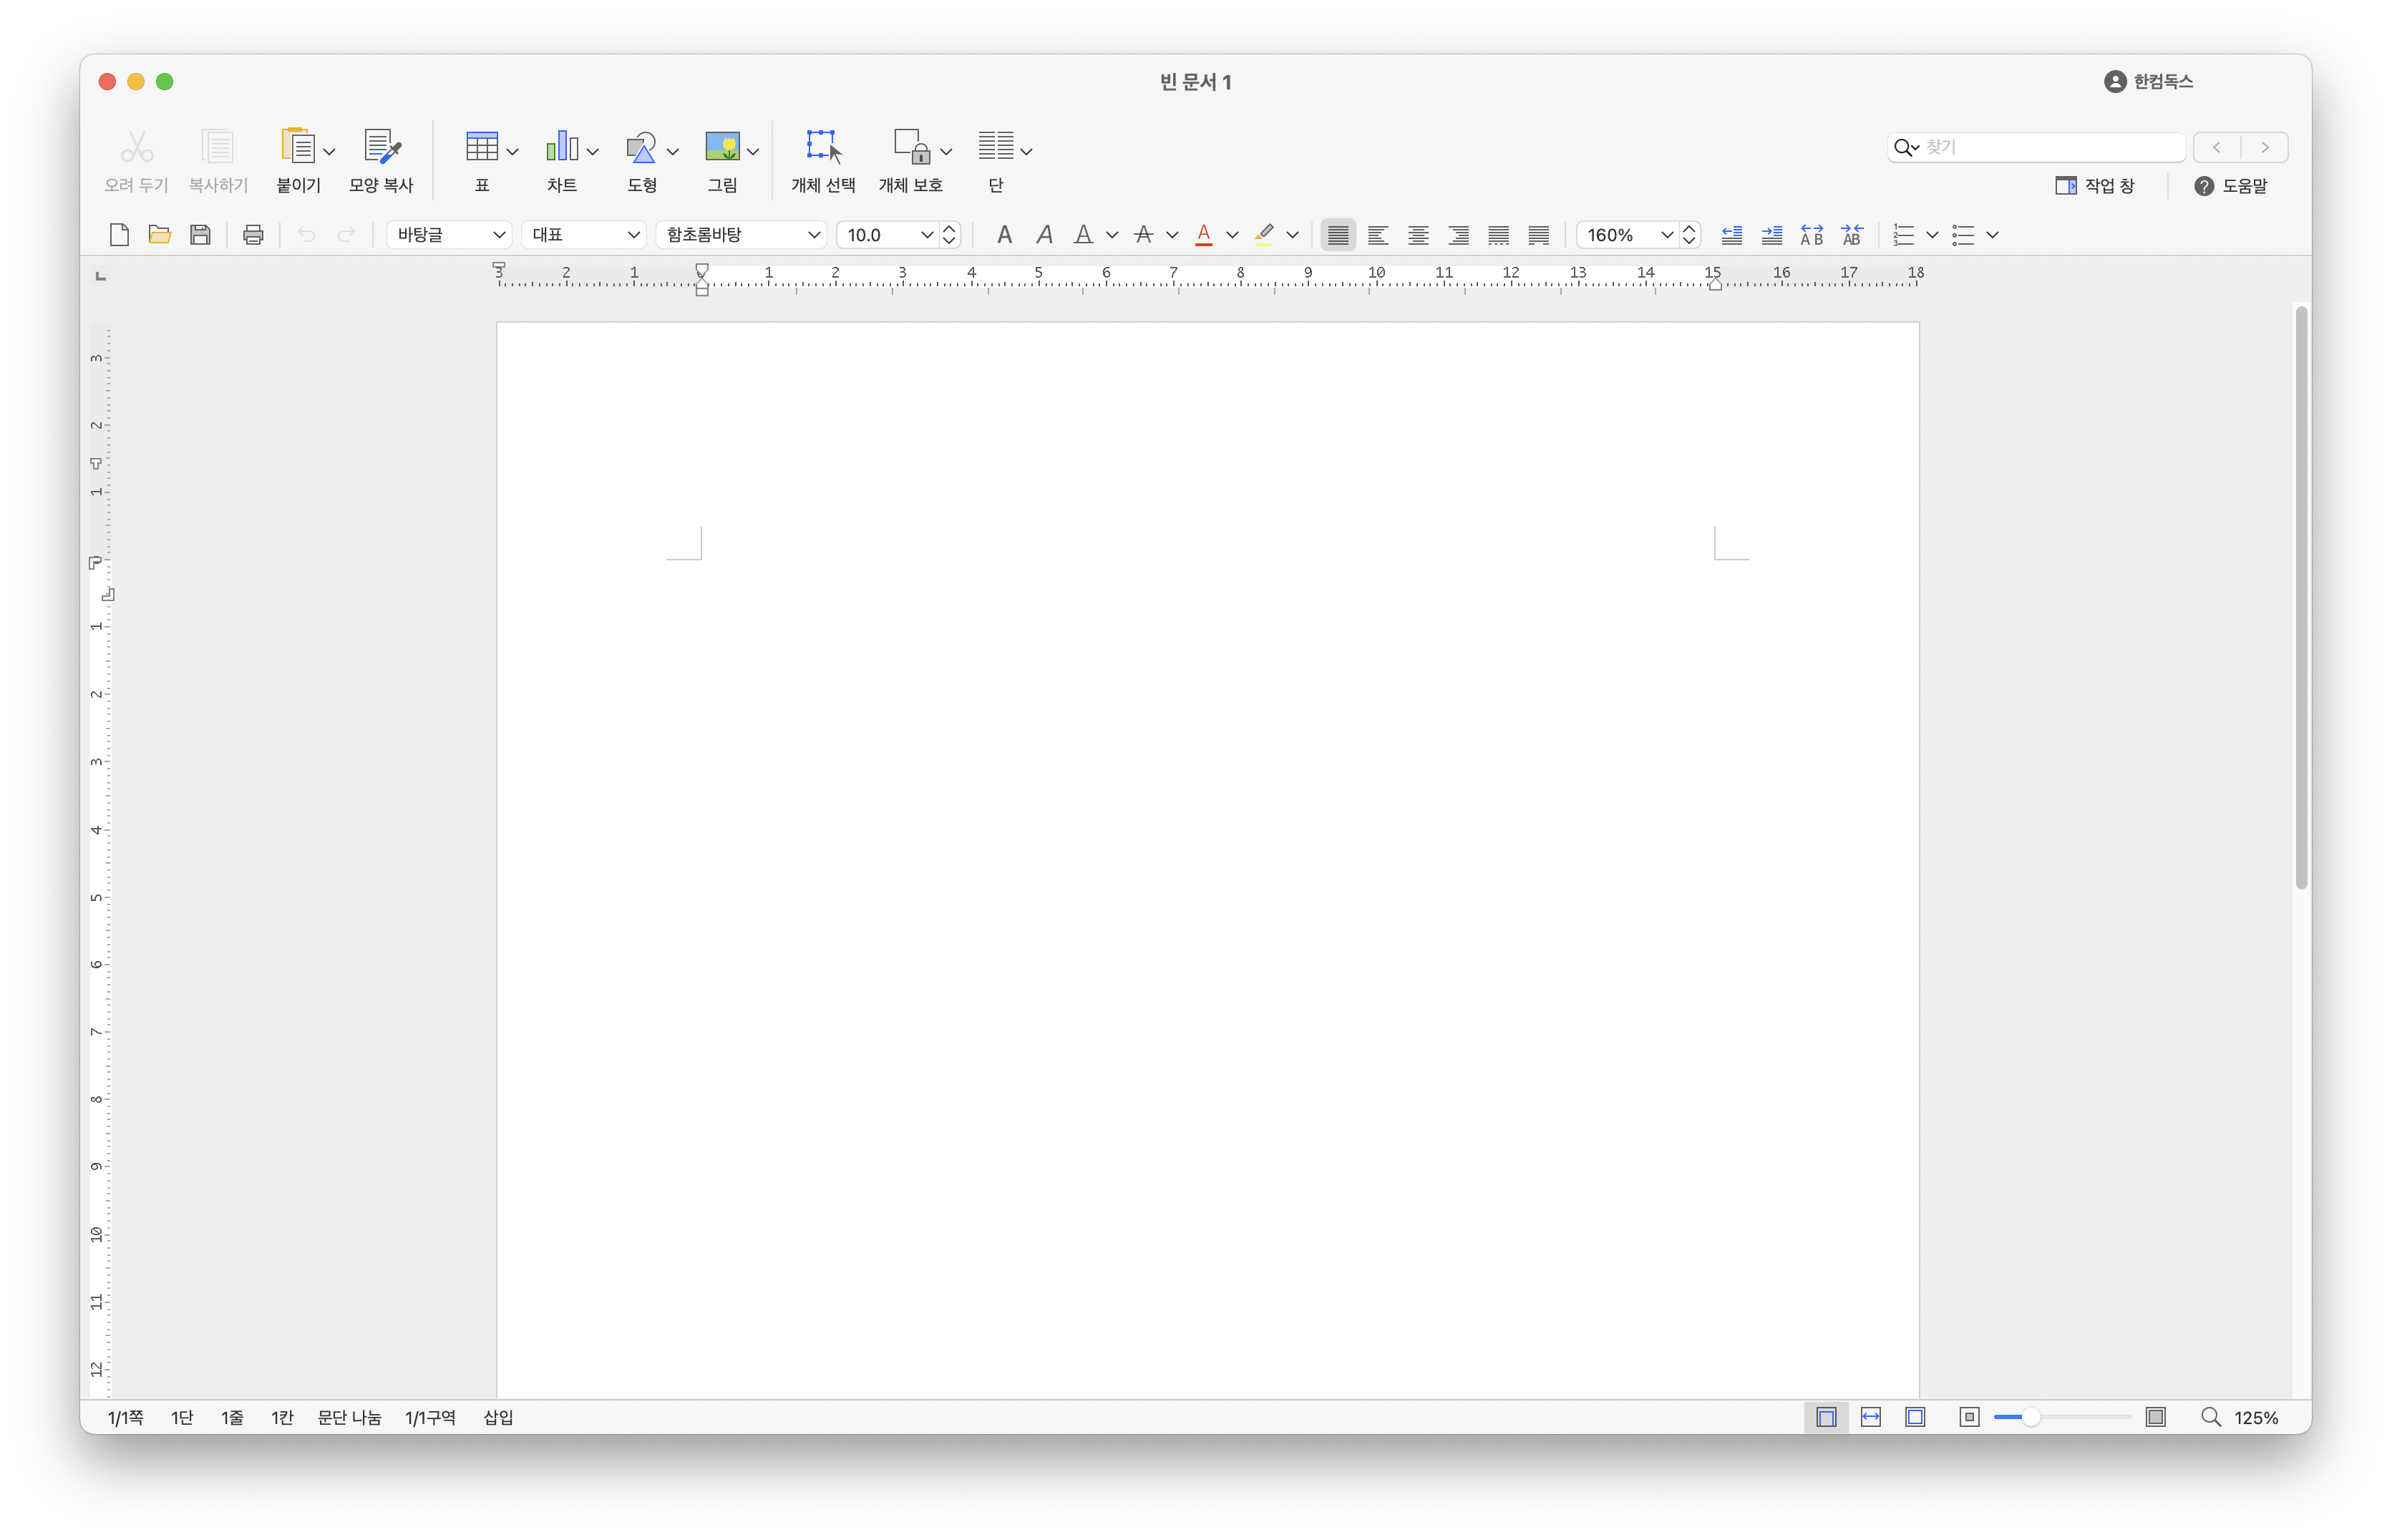Click the zoom slider in status bar
Image resolution: width=2392 pixels, height=1540 pixels.
2031,1417
